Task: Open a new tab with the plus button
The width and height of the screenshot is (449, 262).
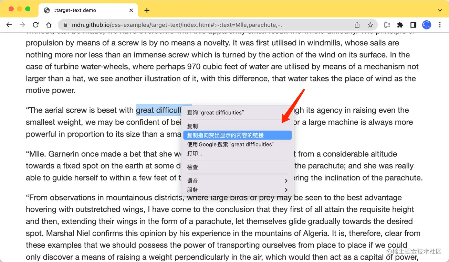Action: pos(147,10)
